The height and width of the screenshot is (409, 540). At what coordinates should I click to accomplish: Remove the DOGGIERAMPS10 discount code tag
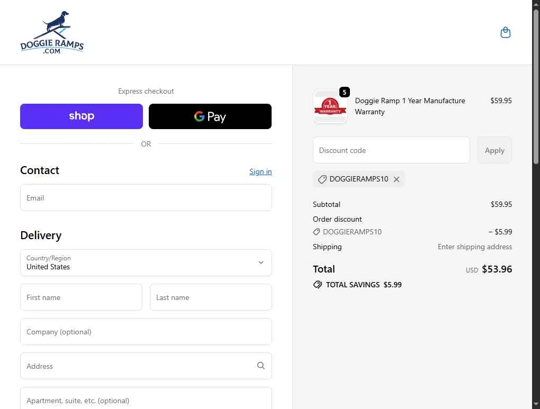coord(397,179)
